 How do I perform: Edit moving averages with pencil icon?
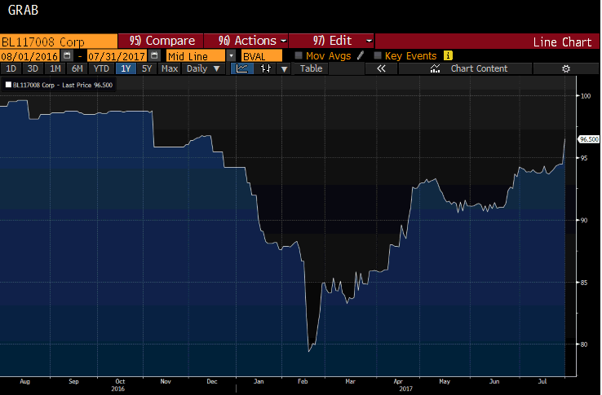click(x=360, y=56)
